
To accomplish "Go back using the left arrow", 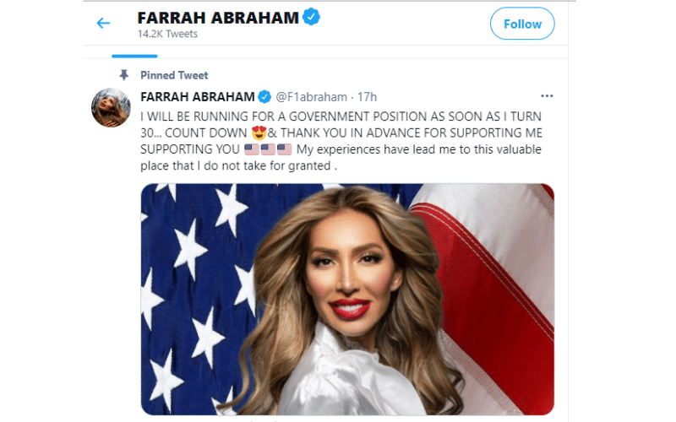I will point(103,23).
